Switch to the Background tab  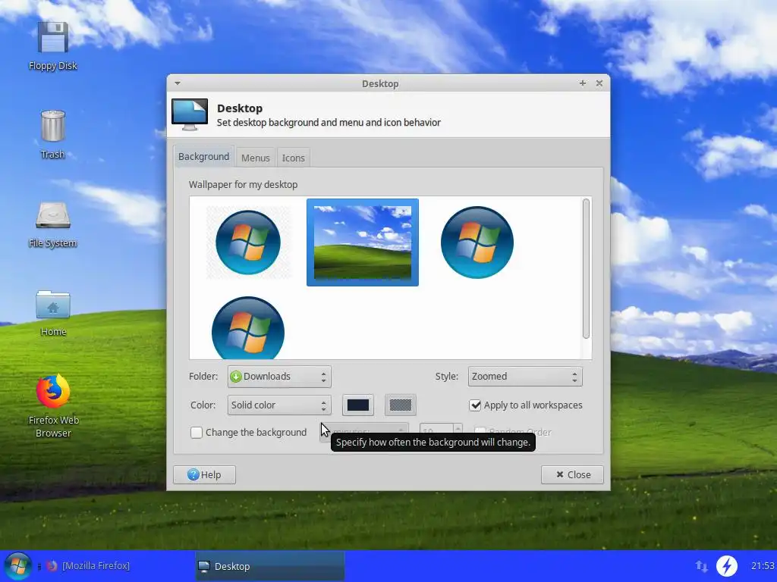(203, 156)
